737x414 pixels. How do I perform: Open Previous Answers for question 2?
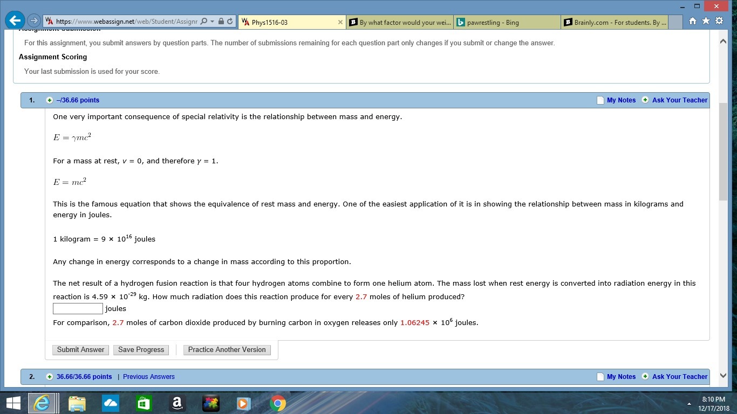tap(149, 377)
